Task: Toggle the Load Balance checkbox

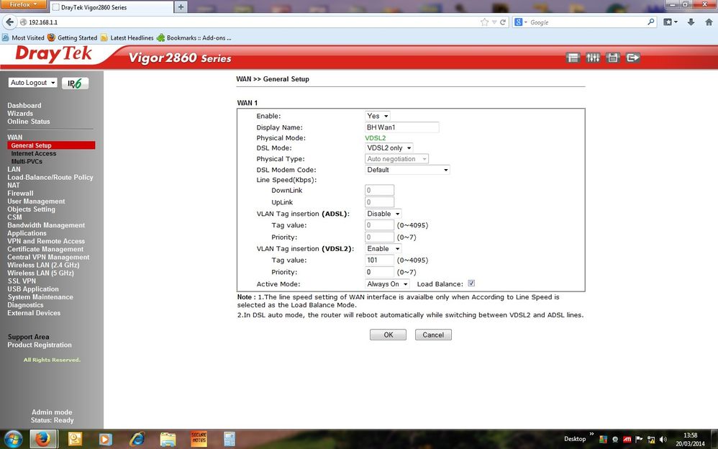Action: (x=471, y=284)
